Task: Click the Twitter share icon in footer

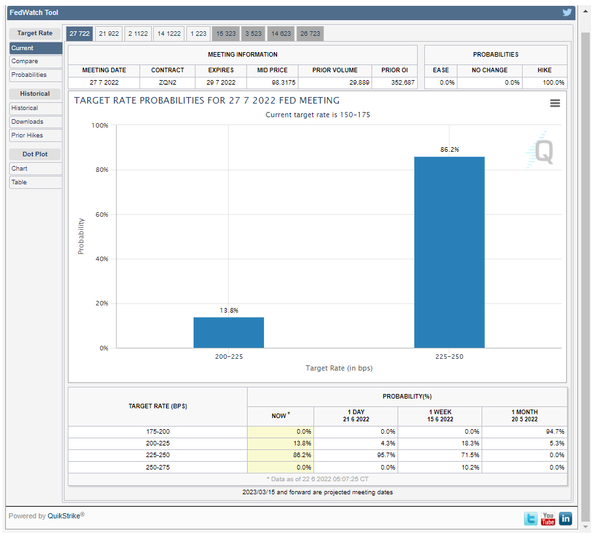Action: [x=531, y=518]
